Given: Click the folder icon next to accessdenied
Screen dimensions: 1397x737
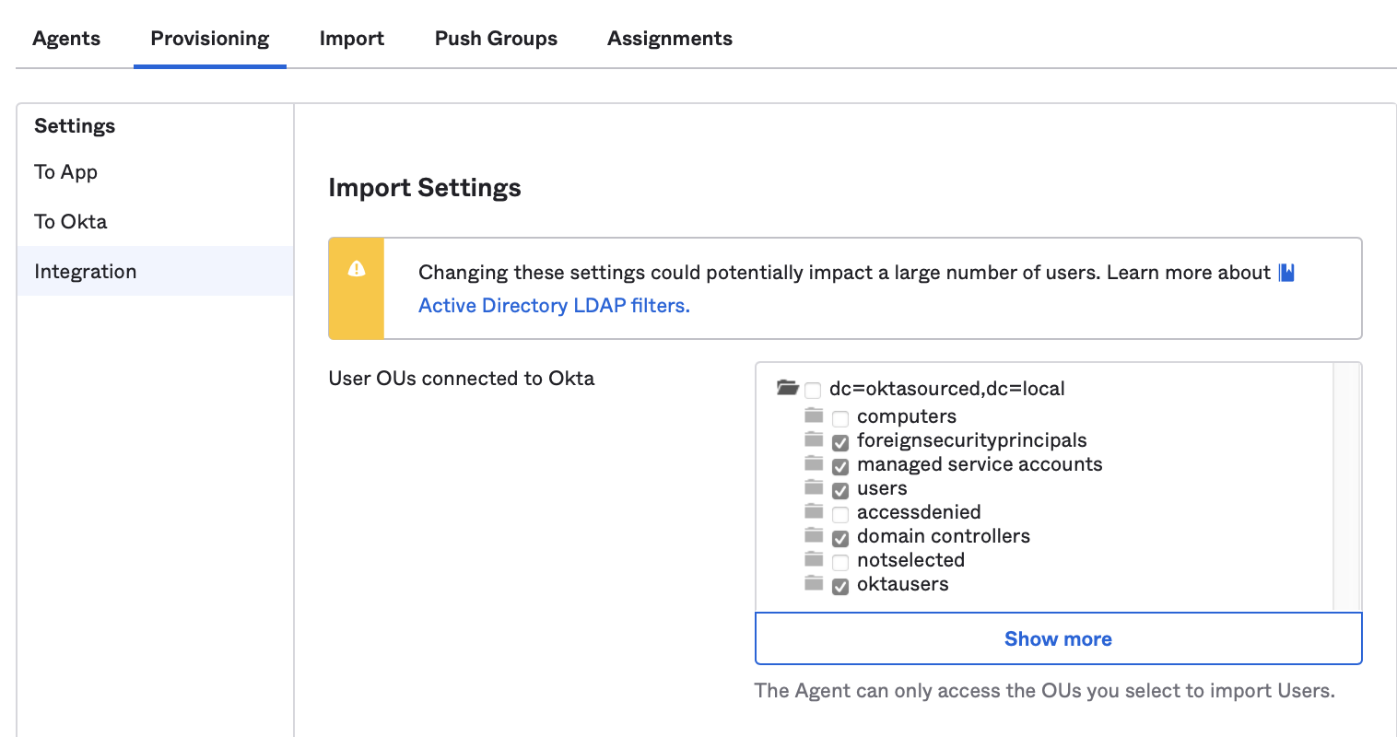Looking at the screenshot, I should [814, 511].
